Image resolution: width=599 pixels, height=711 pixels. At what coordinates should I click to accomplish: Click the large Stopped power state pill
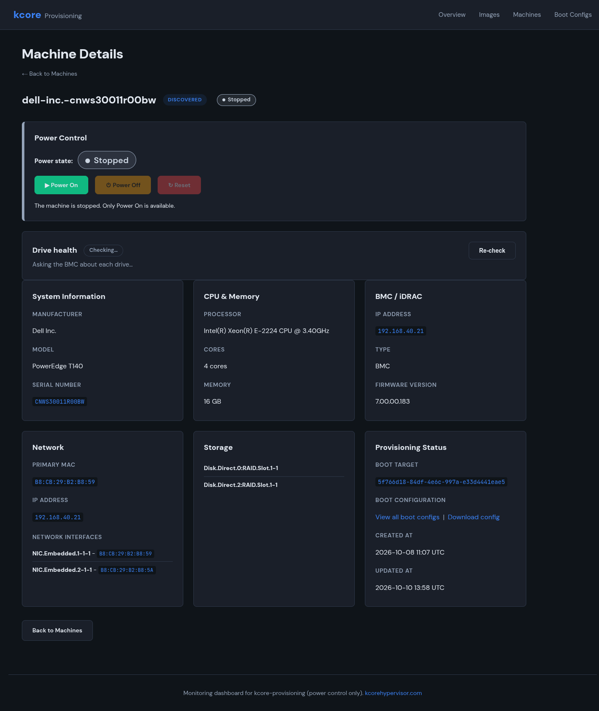(107, 160)
